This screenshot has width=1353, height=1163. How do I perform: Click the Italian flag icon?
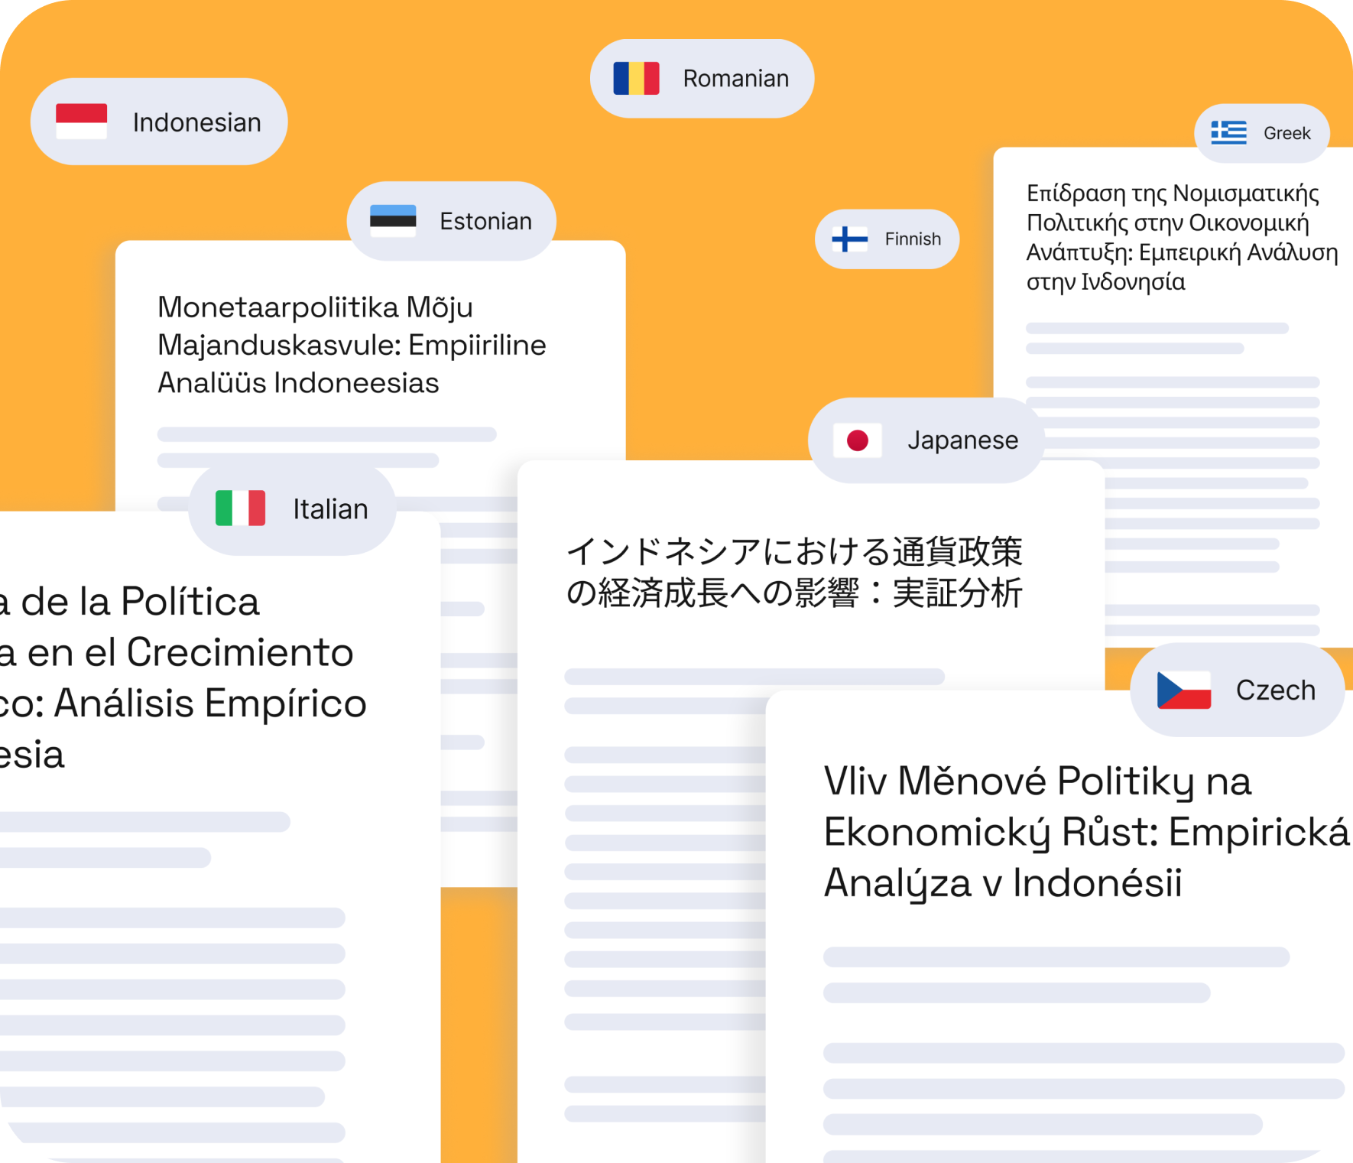pyautogui.click(x=240, y=508)
